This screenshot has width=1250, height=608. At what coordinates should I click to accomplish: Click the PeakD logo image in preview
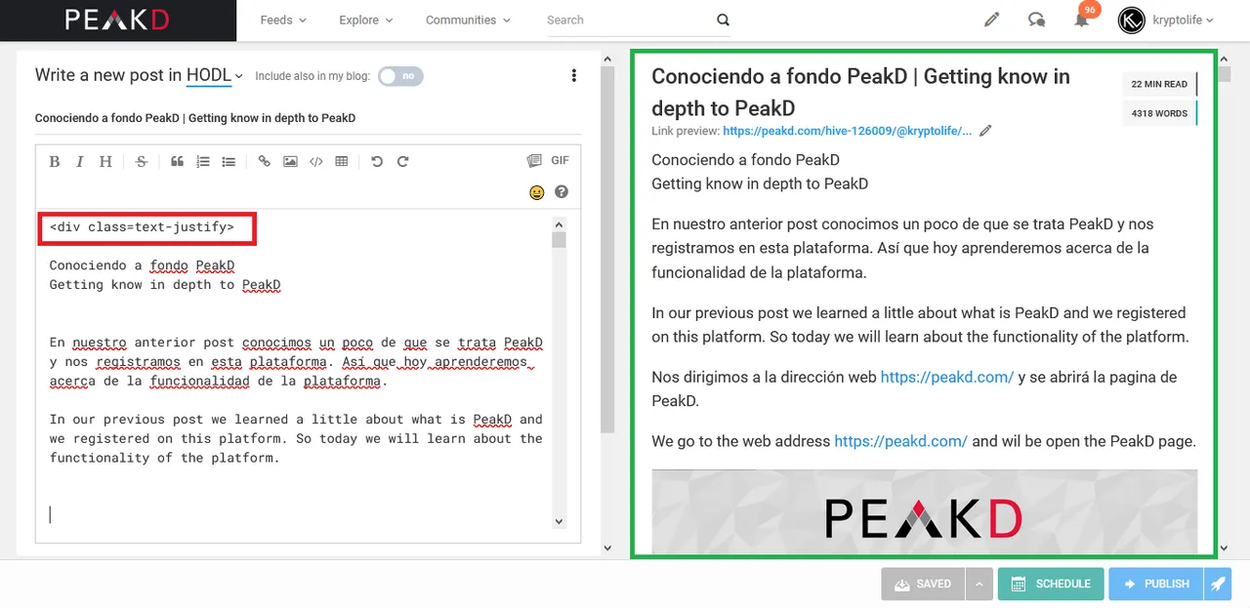click(924, 513)
